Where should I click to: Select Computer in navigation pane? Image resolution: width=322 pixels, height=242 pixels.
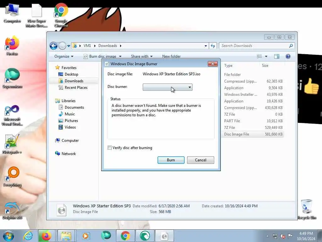click(70, 141)
